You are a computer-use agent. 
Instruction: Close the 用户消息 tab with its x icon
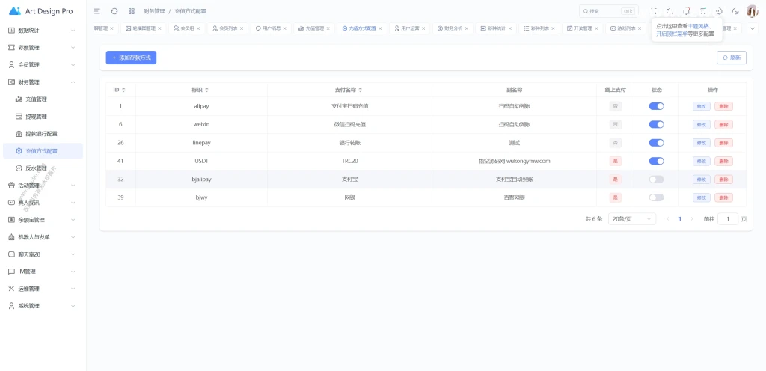pos(284,28)
